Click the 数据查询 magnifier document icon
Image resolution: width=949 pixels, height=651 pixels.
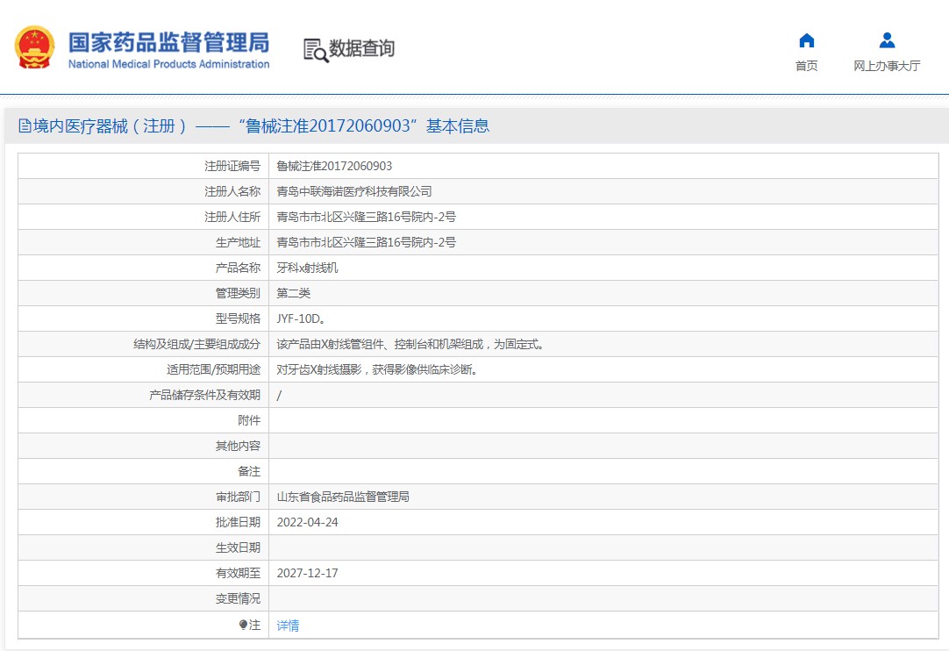coord(315,50)
